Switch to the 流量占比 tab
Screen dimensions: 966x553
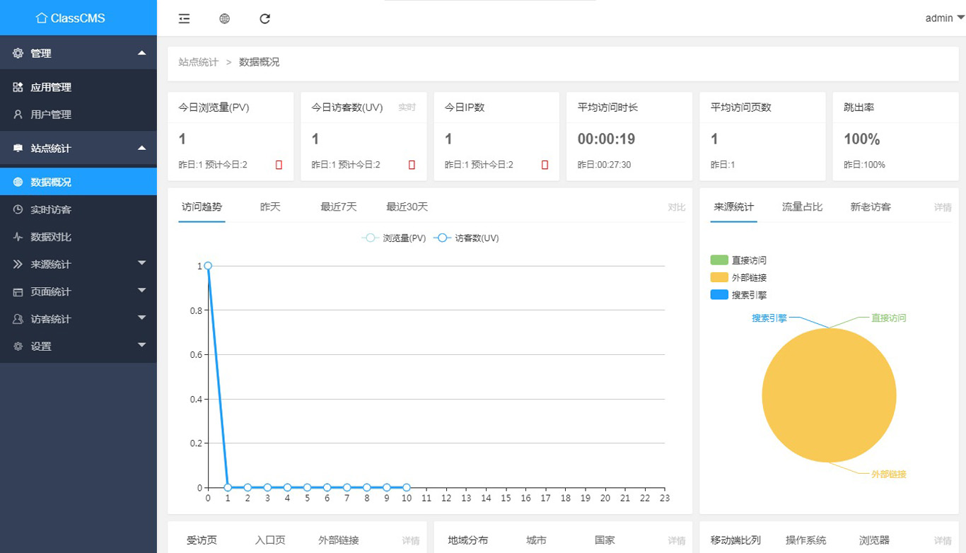coord(802,207)
